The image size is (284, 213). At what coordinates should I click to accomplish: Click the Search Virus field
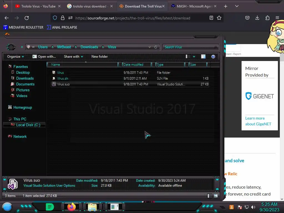coord(191,47)
